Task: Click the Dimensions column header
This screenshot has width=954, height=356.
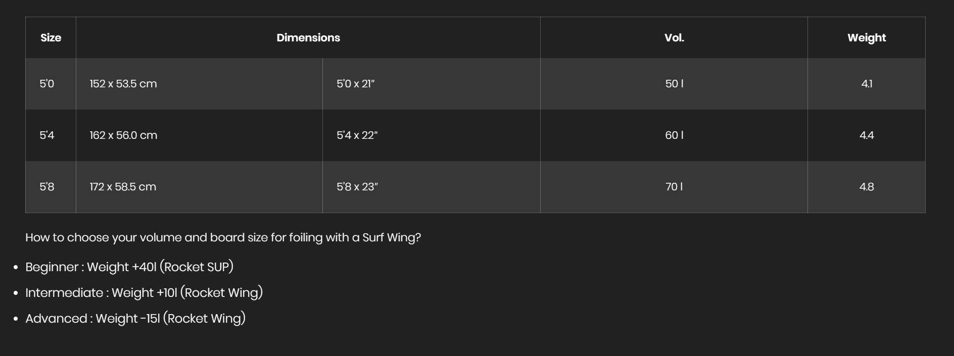Action: (x=308, y=38)
